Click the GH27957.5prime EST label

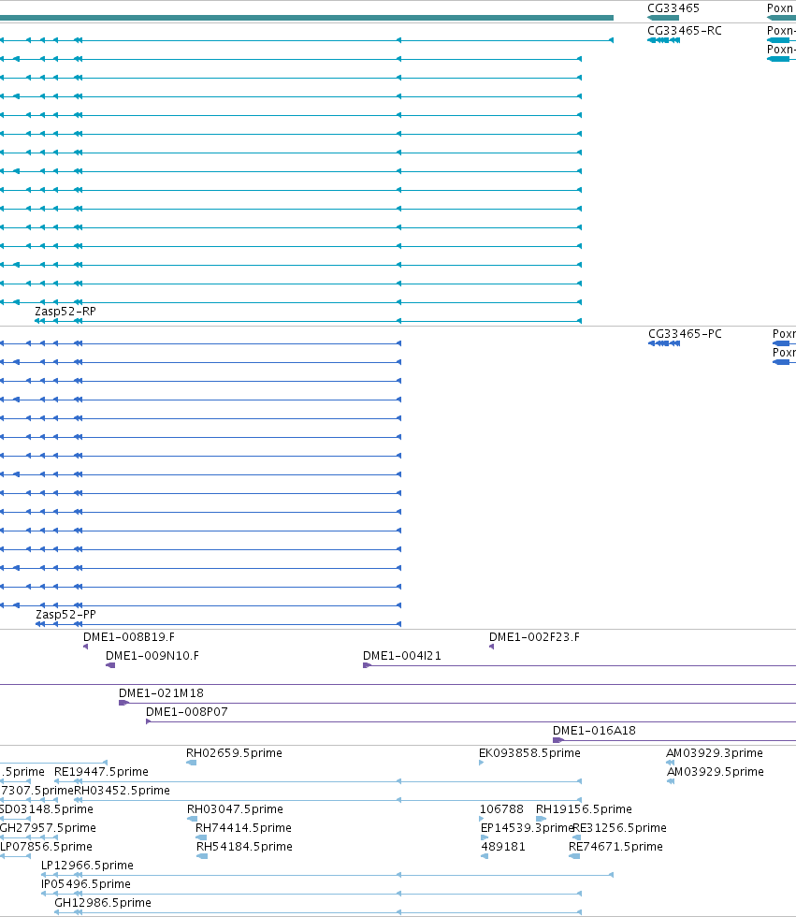[x=48, y=827]
